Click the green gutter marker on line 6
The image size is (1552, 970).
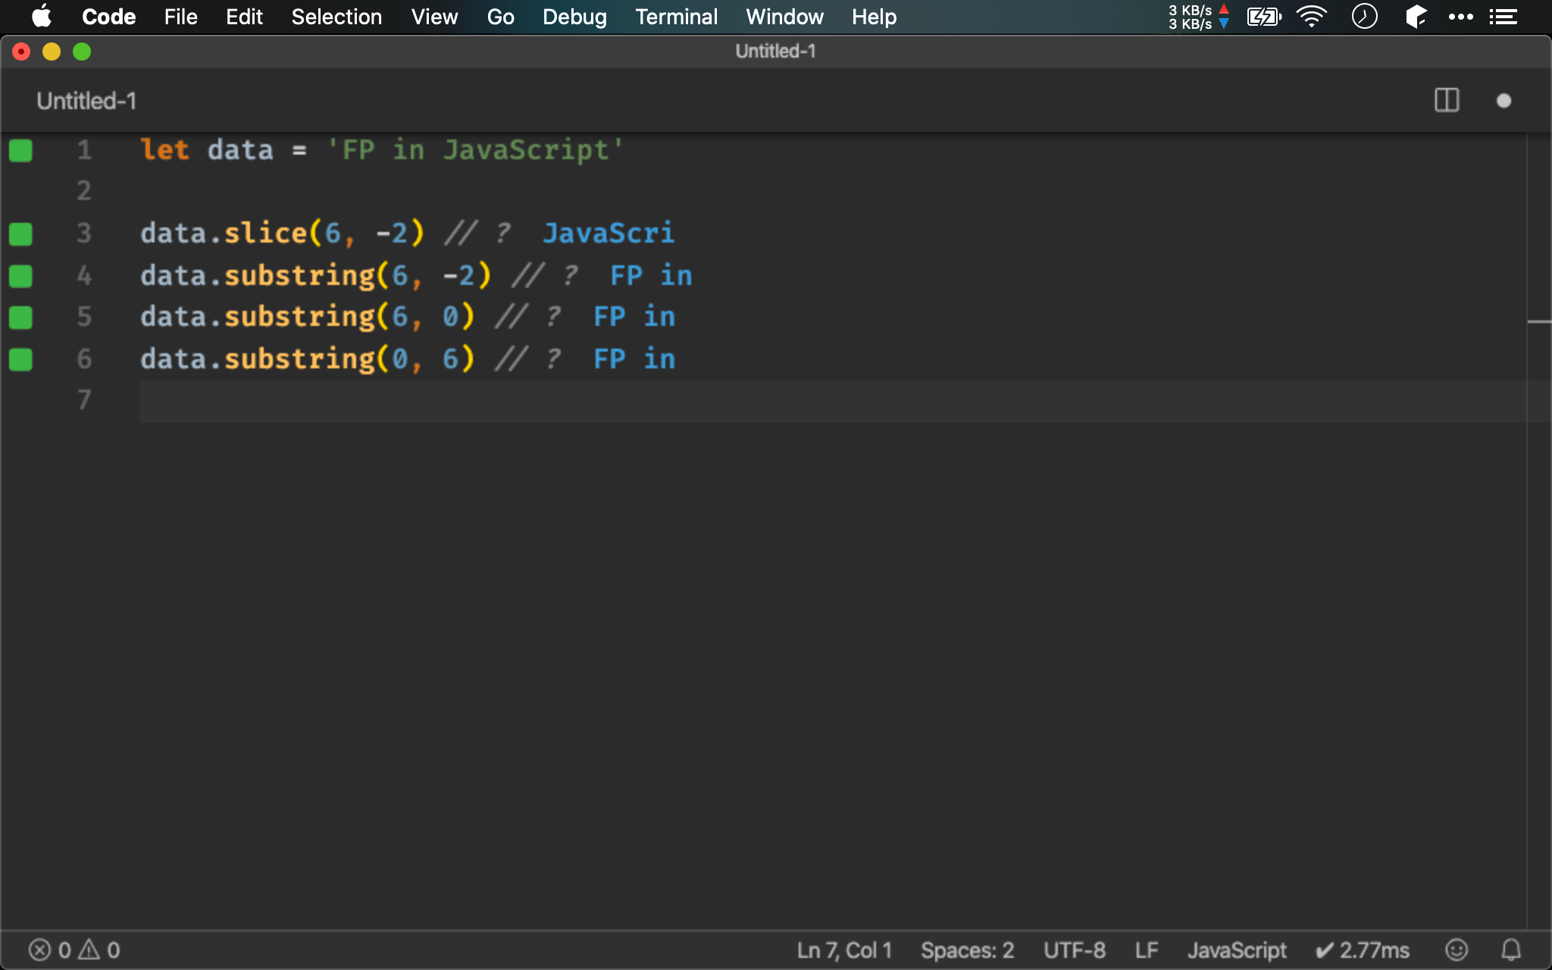[20, 359]
